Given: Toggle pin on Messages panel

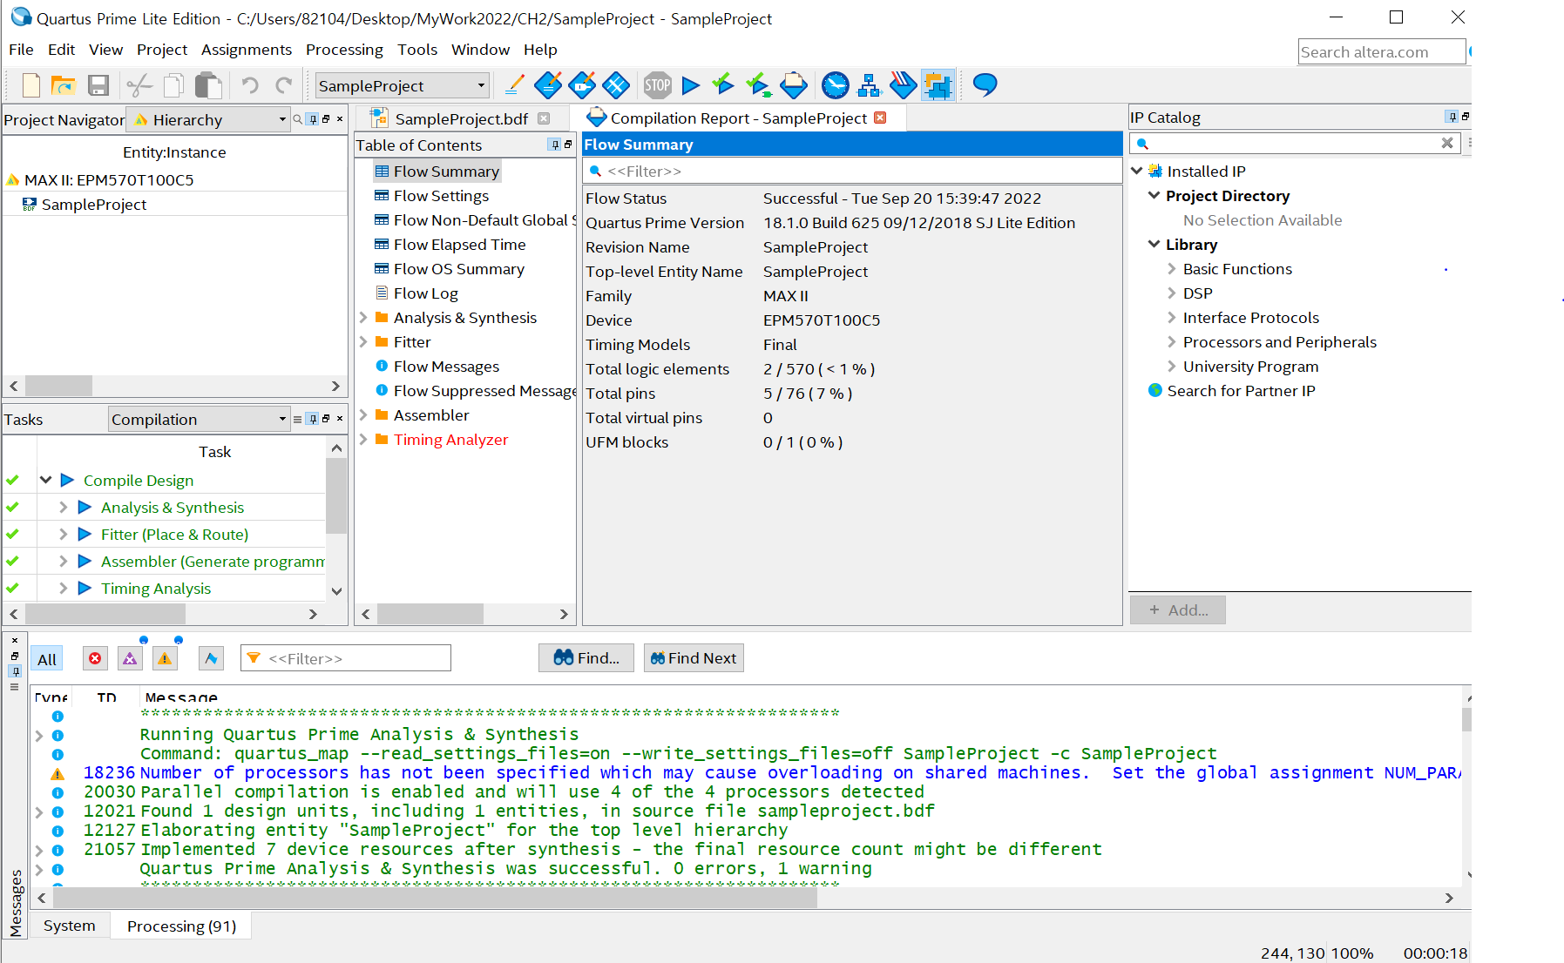Looking at the screenshot, I should [x=15, y=671].
